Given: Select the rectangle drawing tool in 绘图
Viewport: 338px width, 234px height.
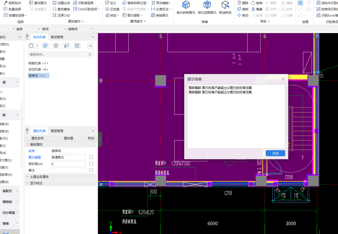Looking at the screenshot, I should 309,9.
